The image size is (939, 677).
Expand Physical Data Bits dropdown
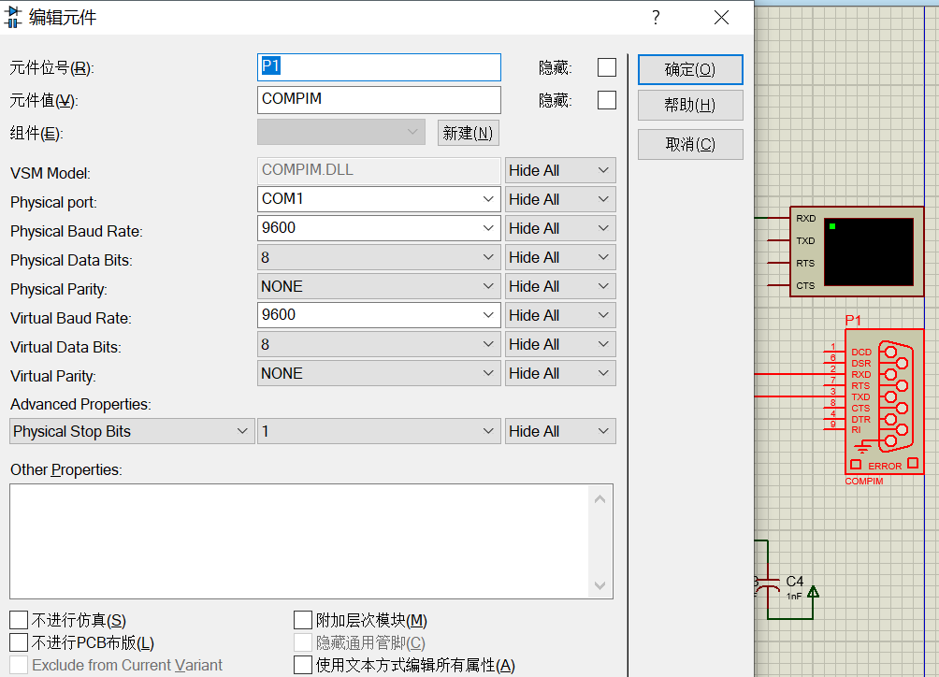click(x=379, y=257)
